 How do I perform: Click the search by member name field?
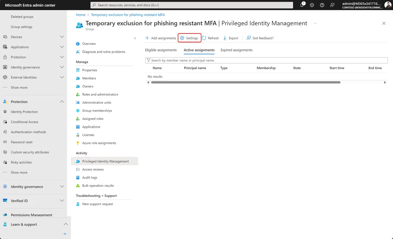point(266,61)
